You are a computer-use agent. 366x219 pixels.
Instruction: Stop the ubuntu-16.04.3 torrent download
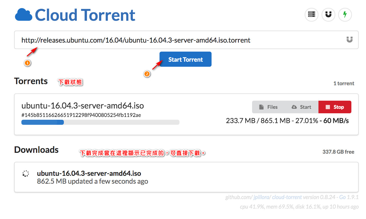click(x=335, y=107)
